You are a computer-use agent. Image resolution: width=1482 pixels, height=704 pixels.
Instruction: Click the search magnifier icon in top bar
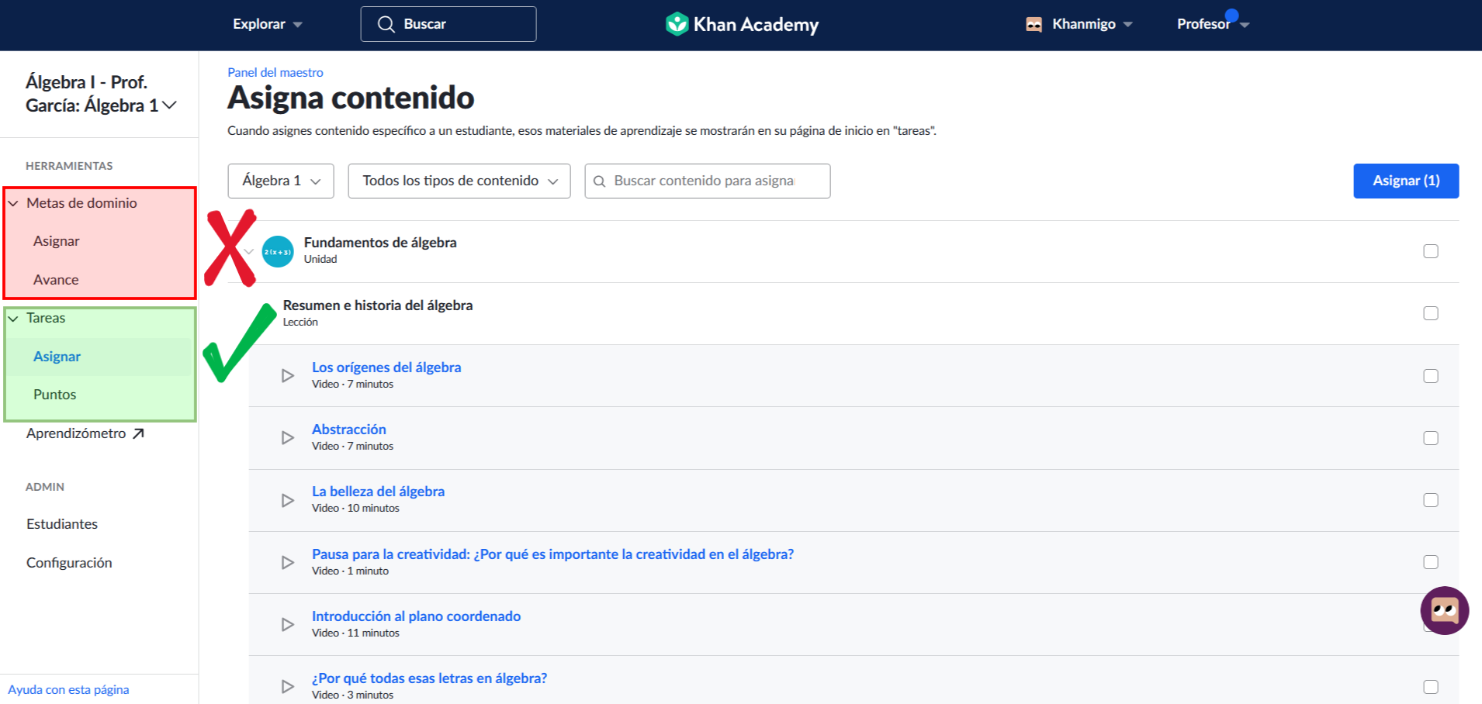click(386, 24)
